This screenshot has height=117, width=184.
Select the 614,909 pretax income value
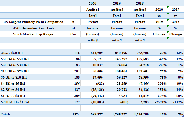click(97, 53)
